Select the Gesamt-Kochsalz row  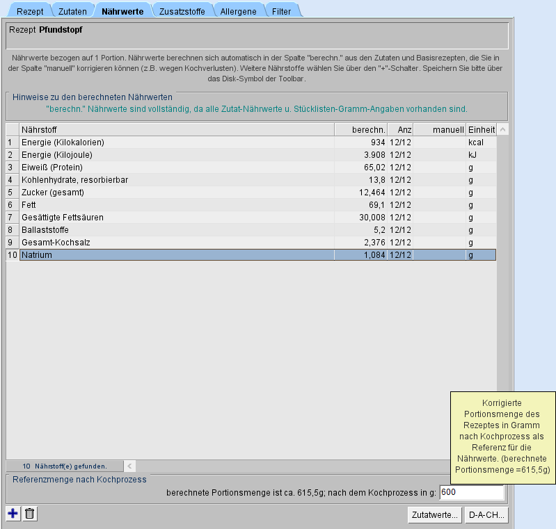pos(176,243)
